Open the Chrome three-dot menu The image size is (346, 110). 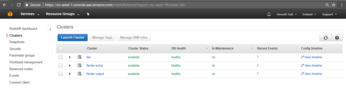pyautogui.click(x=341, y=5)
